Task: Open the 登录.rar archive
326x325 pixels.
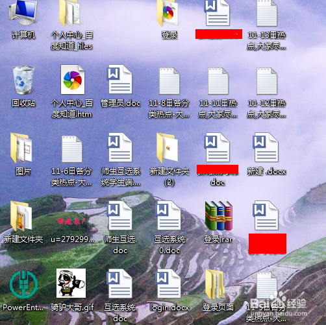Action: coord(219,215)
